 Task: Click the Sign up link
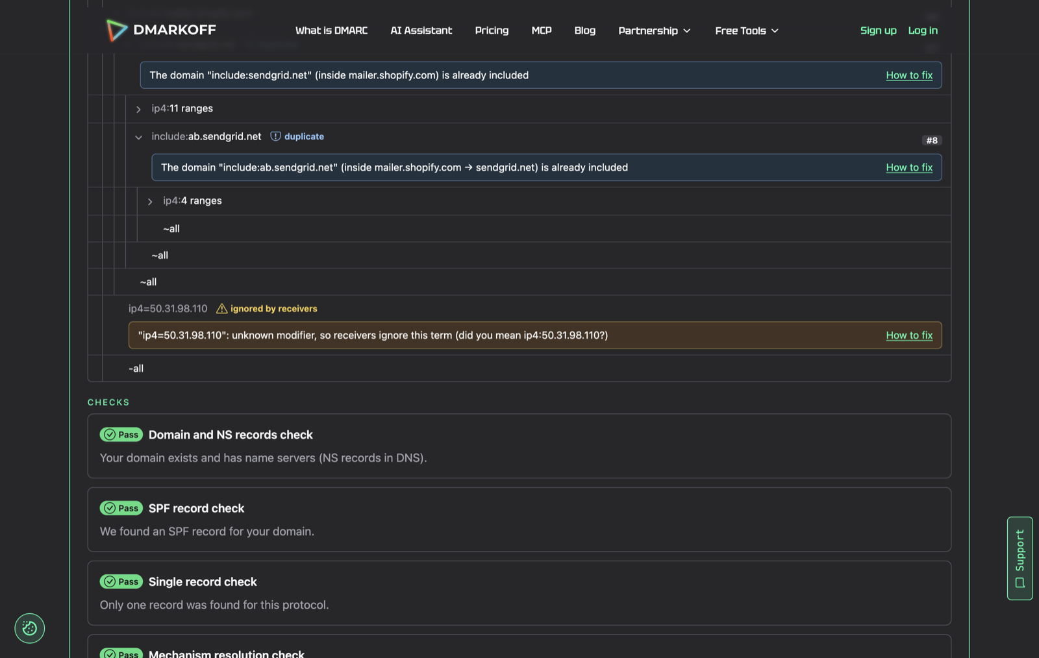pyautogui.click(x=878, y=30)
